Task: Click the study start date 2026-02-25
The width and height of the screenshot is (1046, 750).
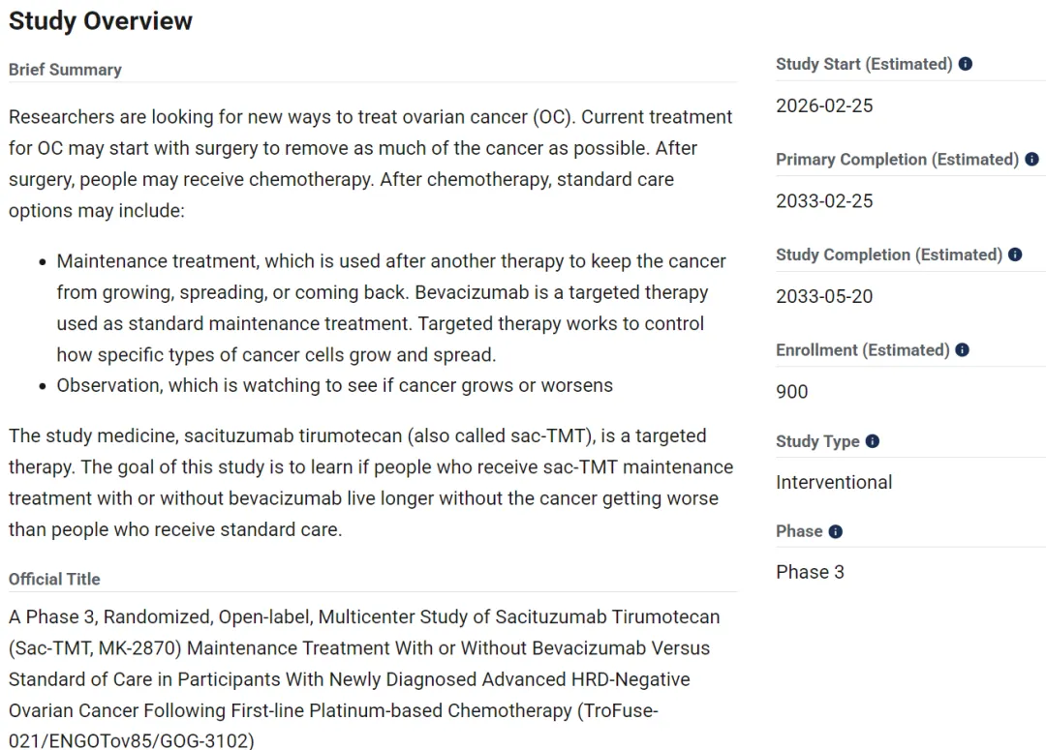Action: [x=824, y=105]
